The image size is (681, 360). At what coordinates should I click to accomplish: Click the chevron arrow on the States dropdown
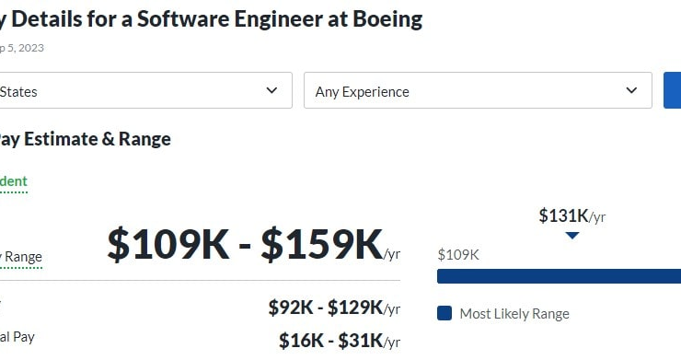[x=271, y=90]
